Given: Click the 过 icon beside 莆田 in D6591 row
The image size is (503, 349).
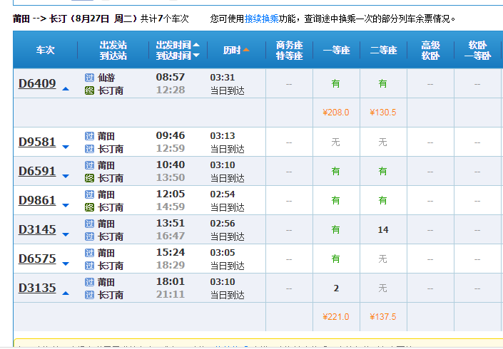Looking at the screenshot, I should (89, 165).
